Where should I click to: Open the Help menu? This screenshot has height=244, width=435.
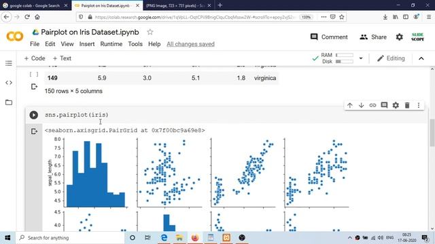click(154, 44)
